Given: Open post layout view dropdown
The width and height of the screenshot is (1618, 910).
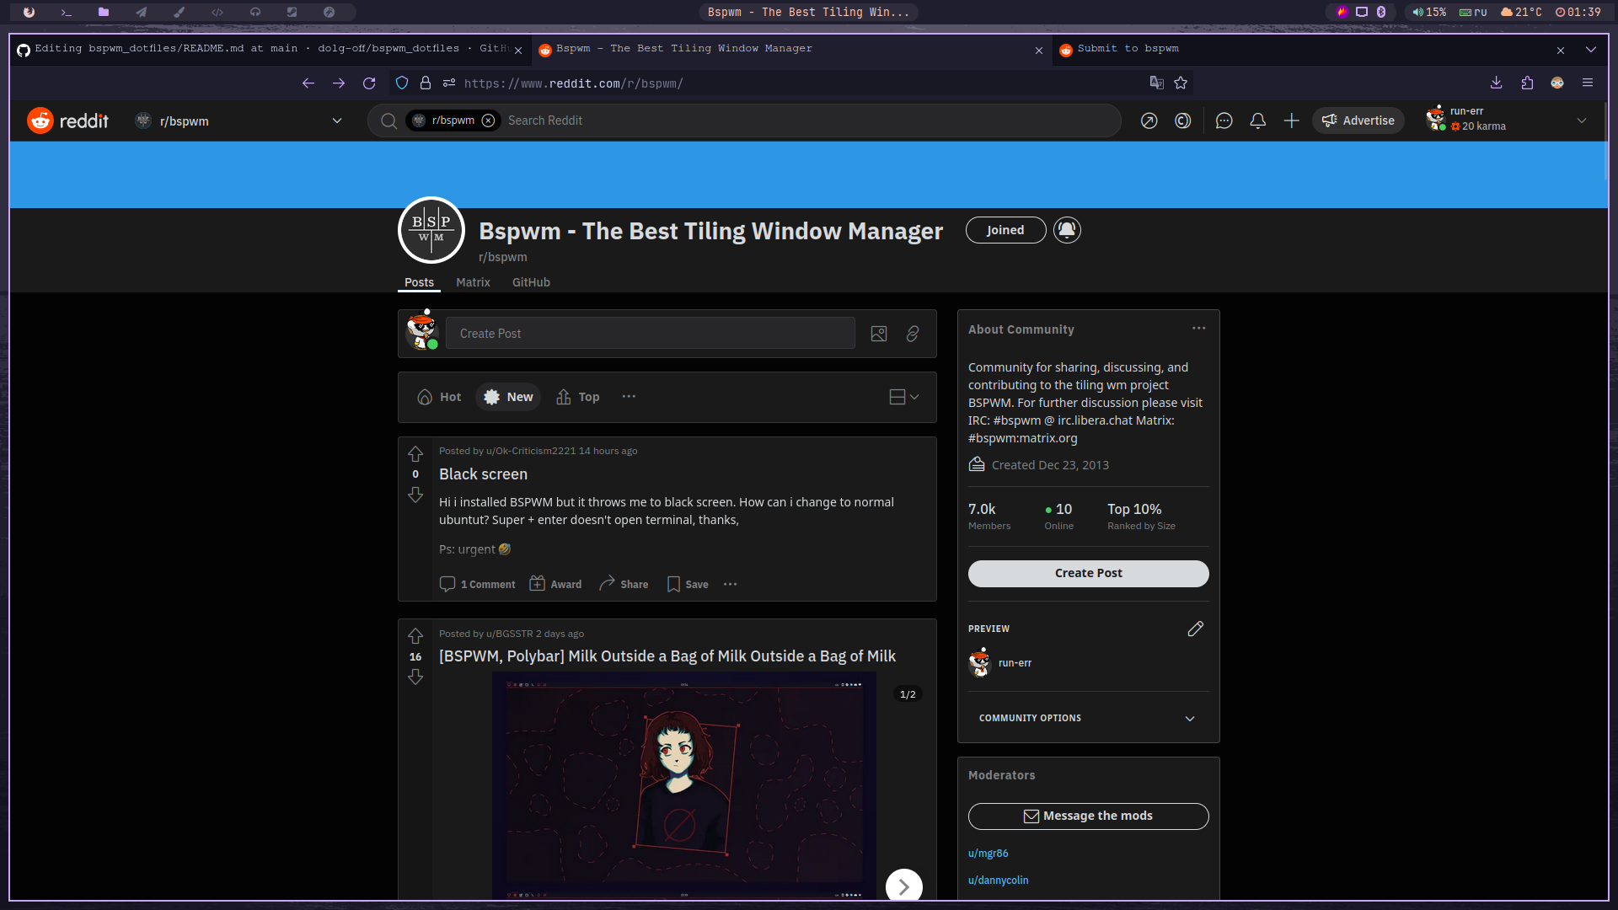Looking at the screenshot, I should pos(903,397).
